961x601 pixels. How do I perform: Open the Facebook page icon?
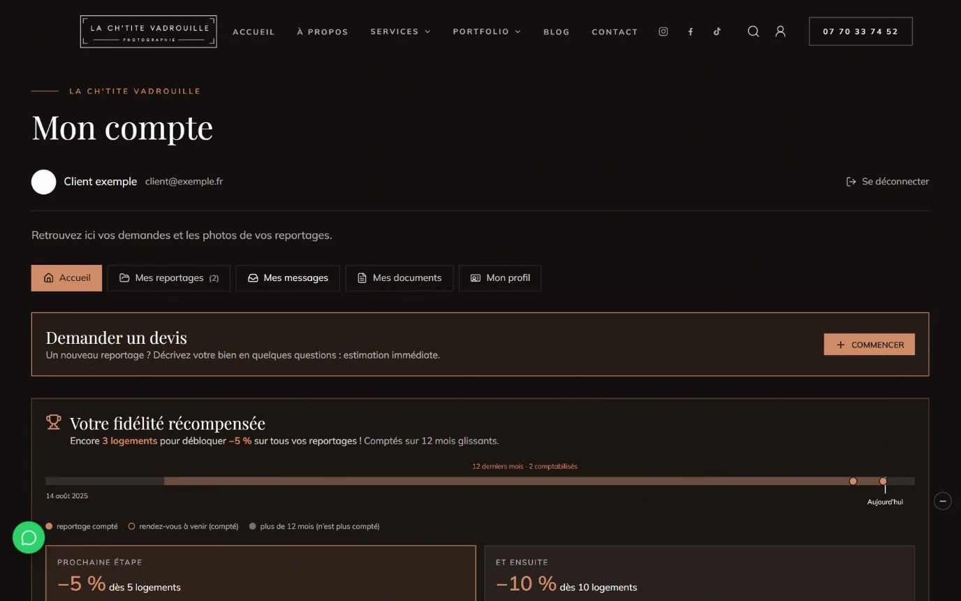click(690, 31)
